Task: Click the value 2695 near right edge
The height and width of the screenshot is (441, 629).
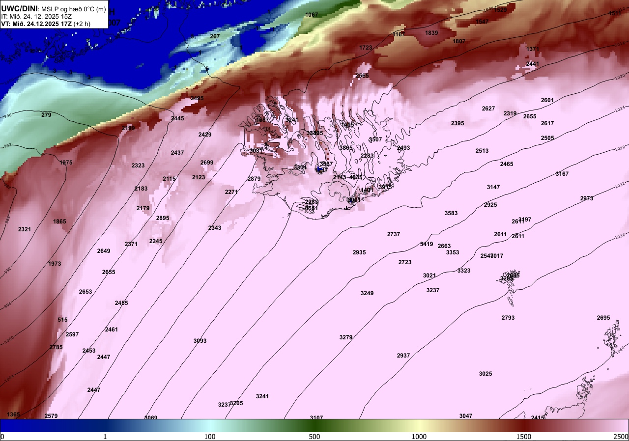Action: (603, 318)
